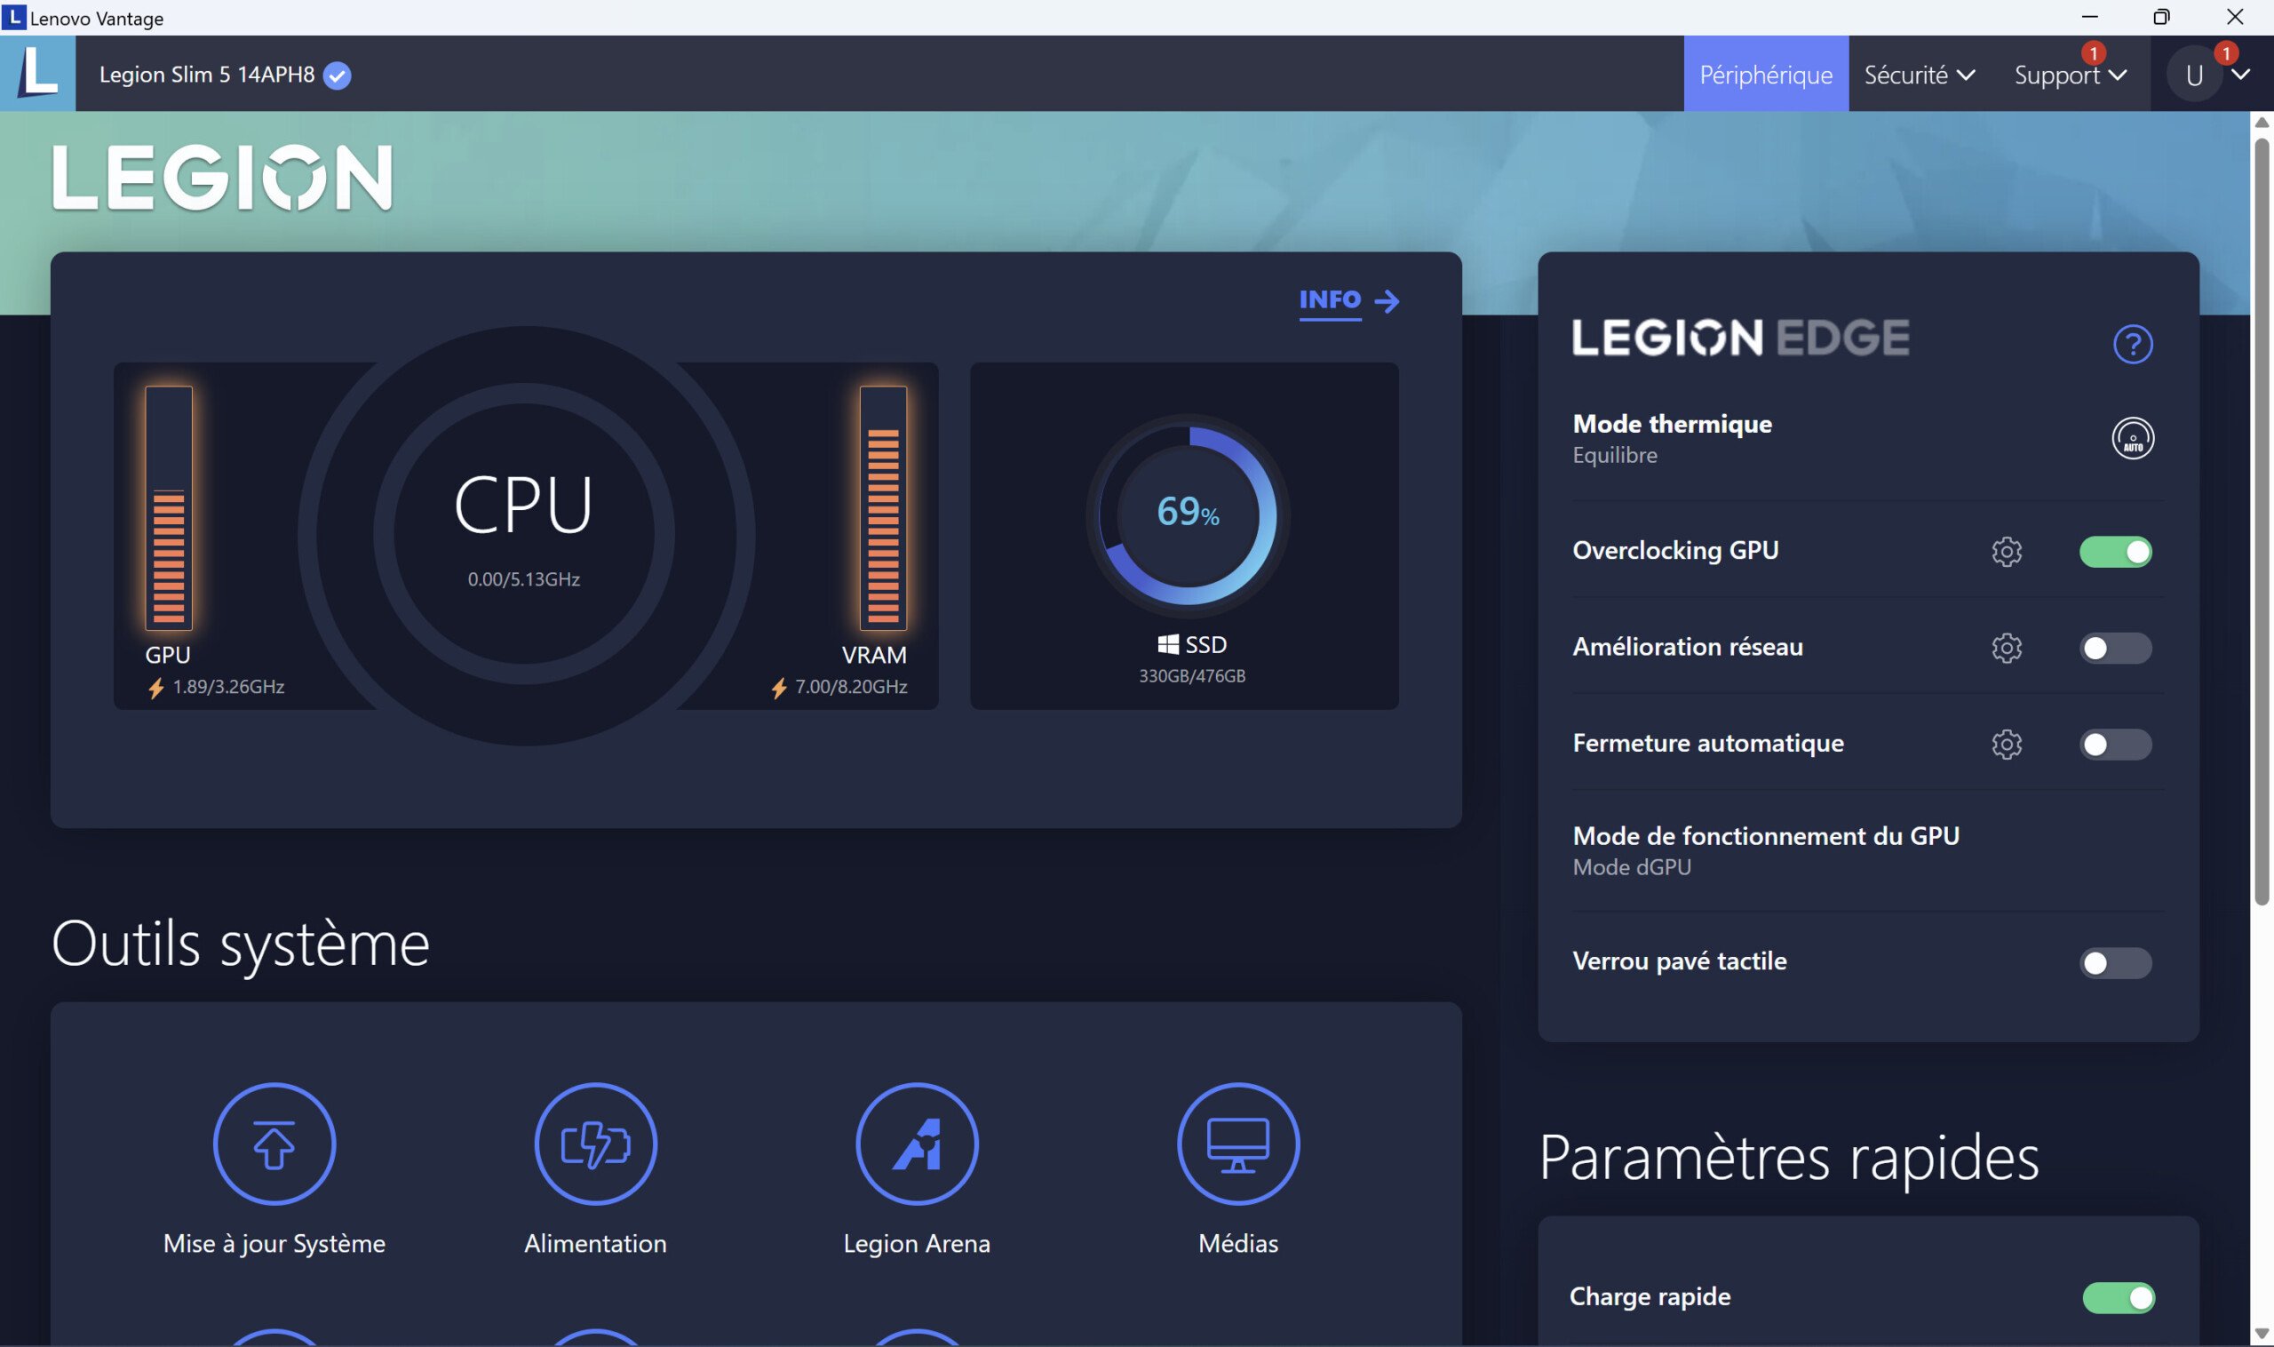Open the Alimentation power settings icon
2274x1347 pixels.
coord(595,1144)
